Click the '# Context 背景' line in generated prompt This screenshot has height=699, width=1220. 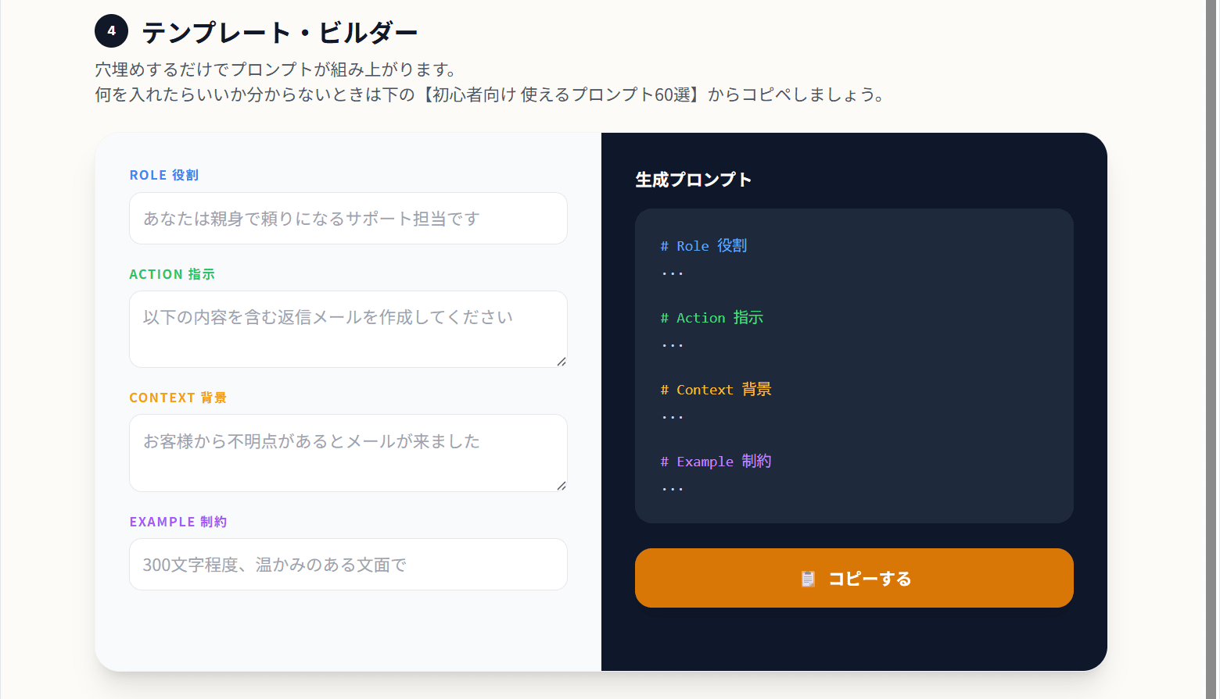(x=716, y=390)
